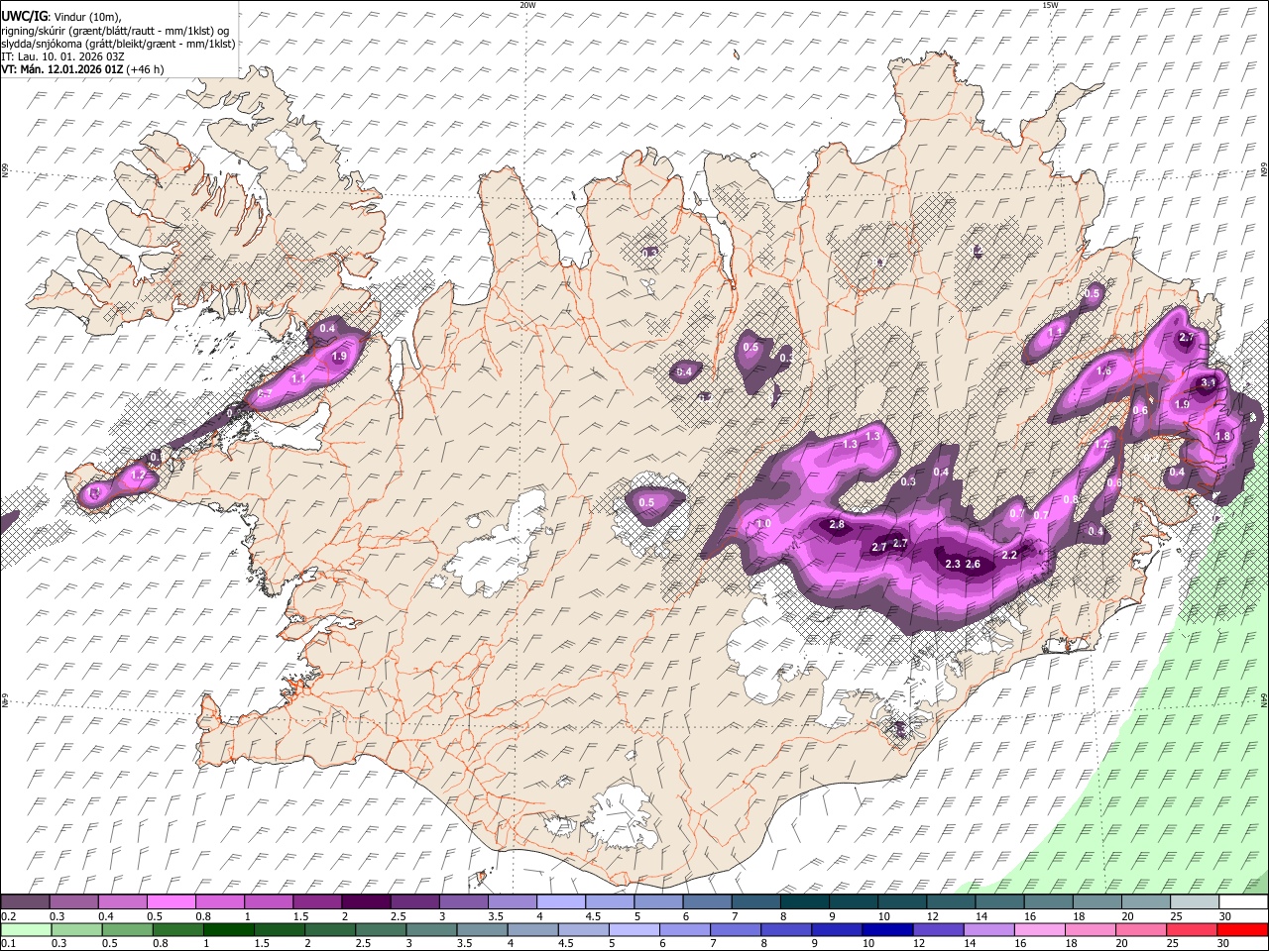This screenshot has width=1269, height=951.
Task: Select the dark purple snow-scale swatch from 2 to 2.5
Action: [x=367, y=901]
